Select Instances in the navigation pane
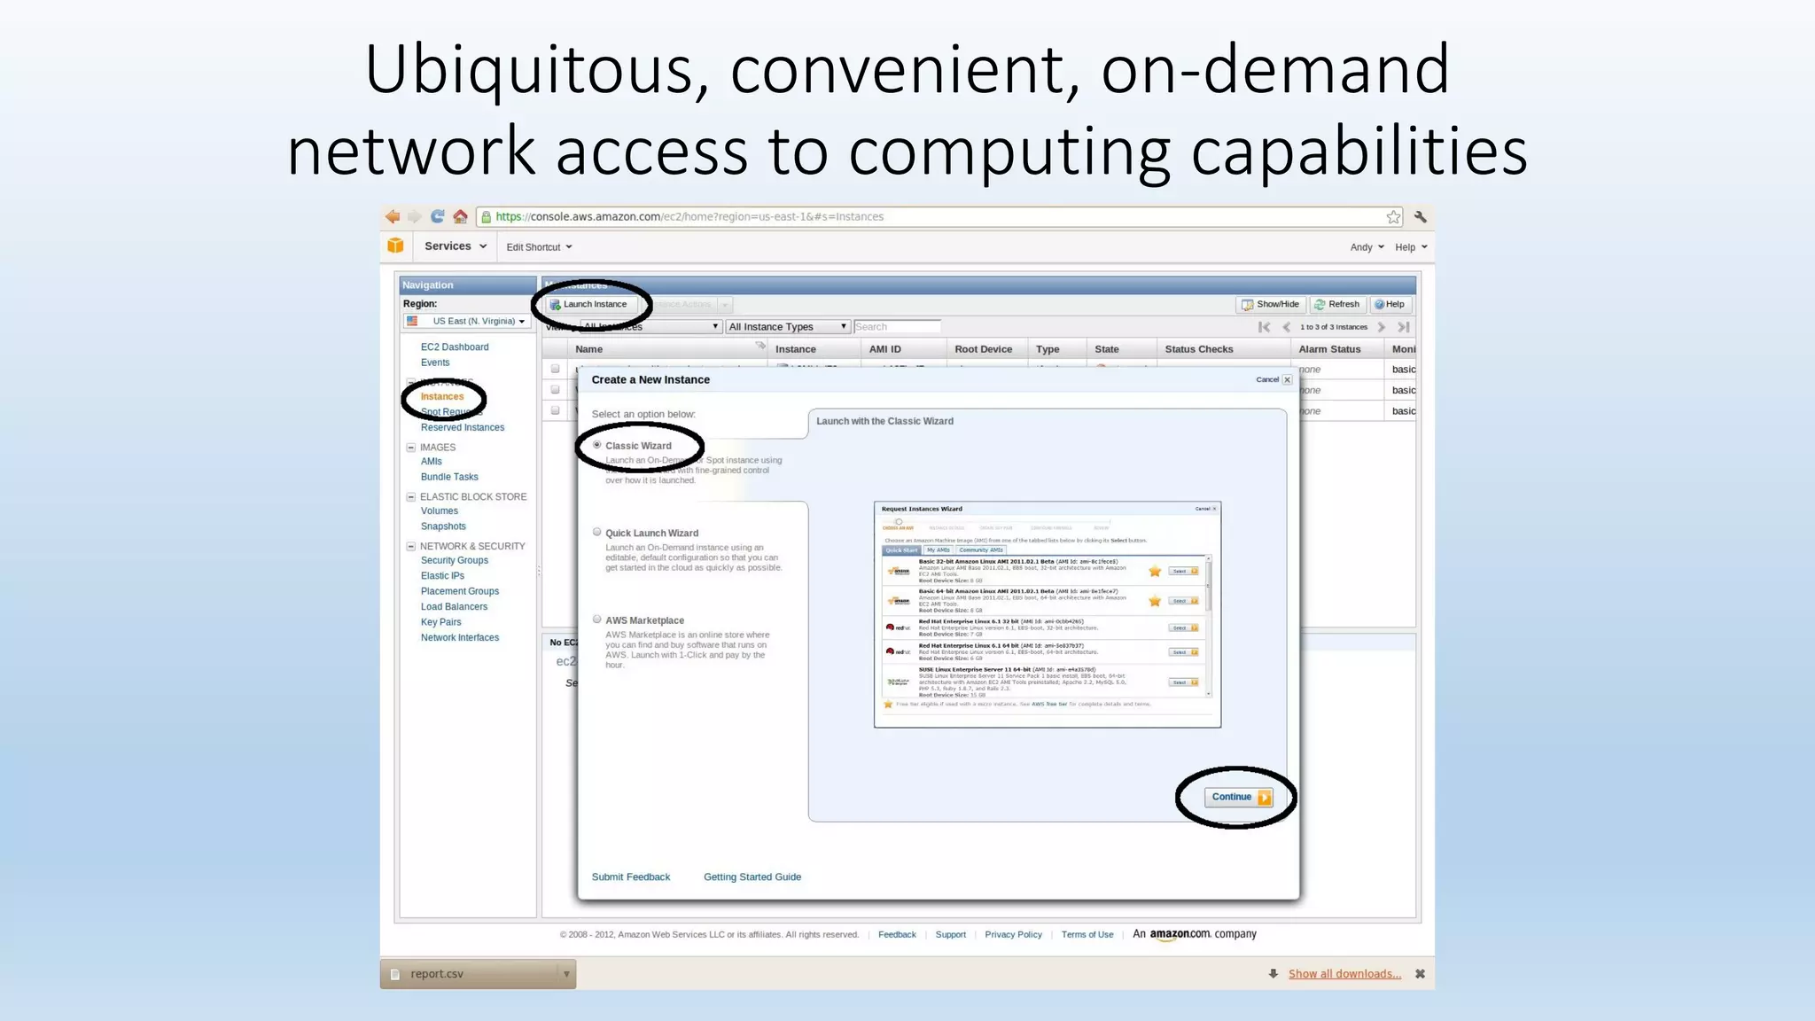Viewport: 1815px width, 1021px height. (442, 396)
